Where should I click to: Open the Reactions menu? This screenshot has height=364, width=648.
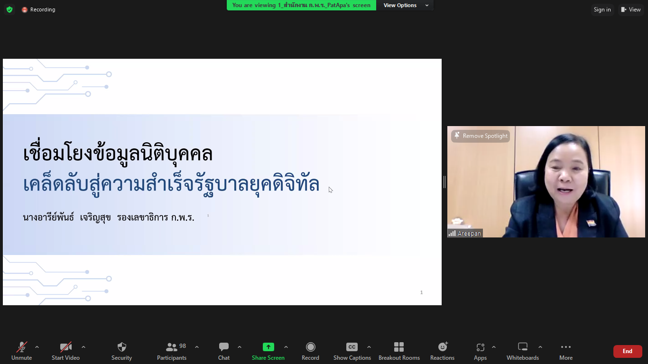click(442, 351)
